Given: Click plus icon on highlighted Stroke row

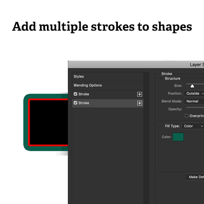Looking at the screenshot, I should 140,103.
